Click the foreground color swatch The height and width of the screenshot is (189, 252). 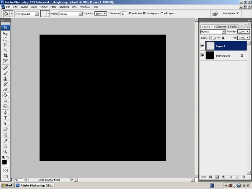4,162
